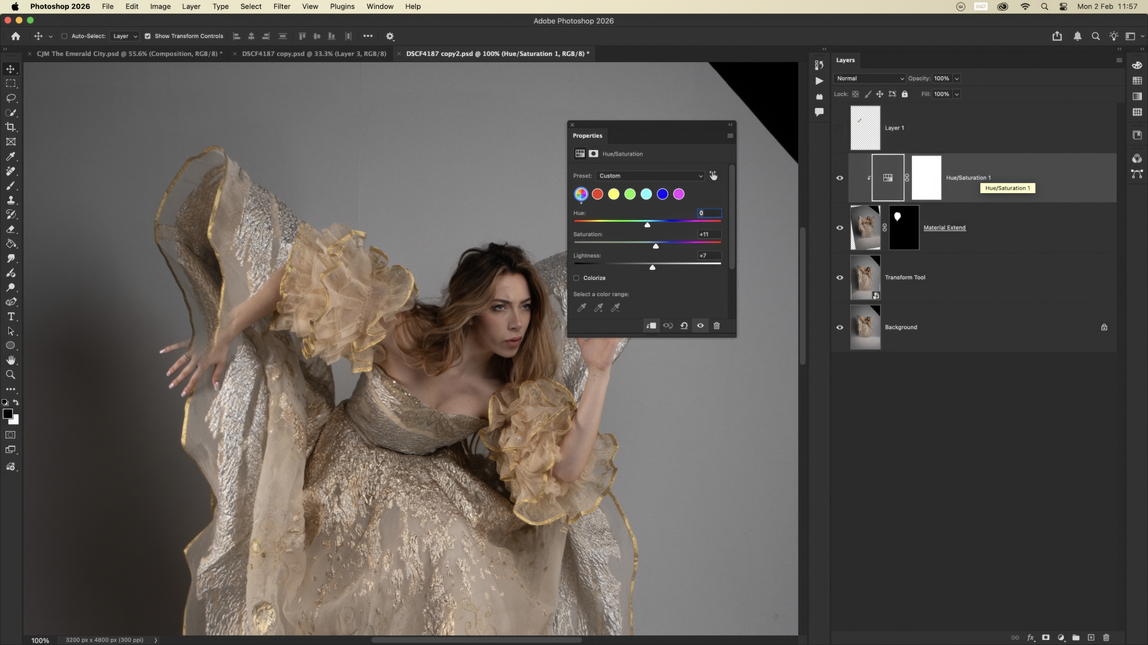Select the Reds color range swatch
1148x645 pixels.
click(598, 194)
